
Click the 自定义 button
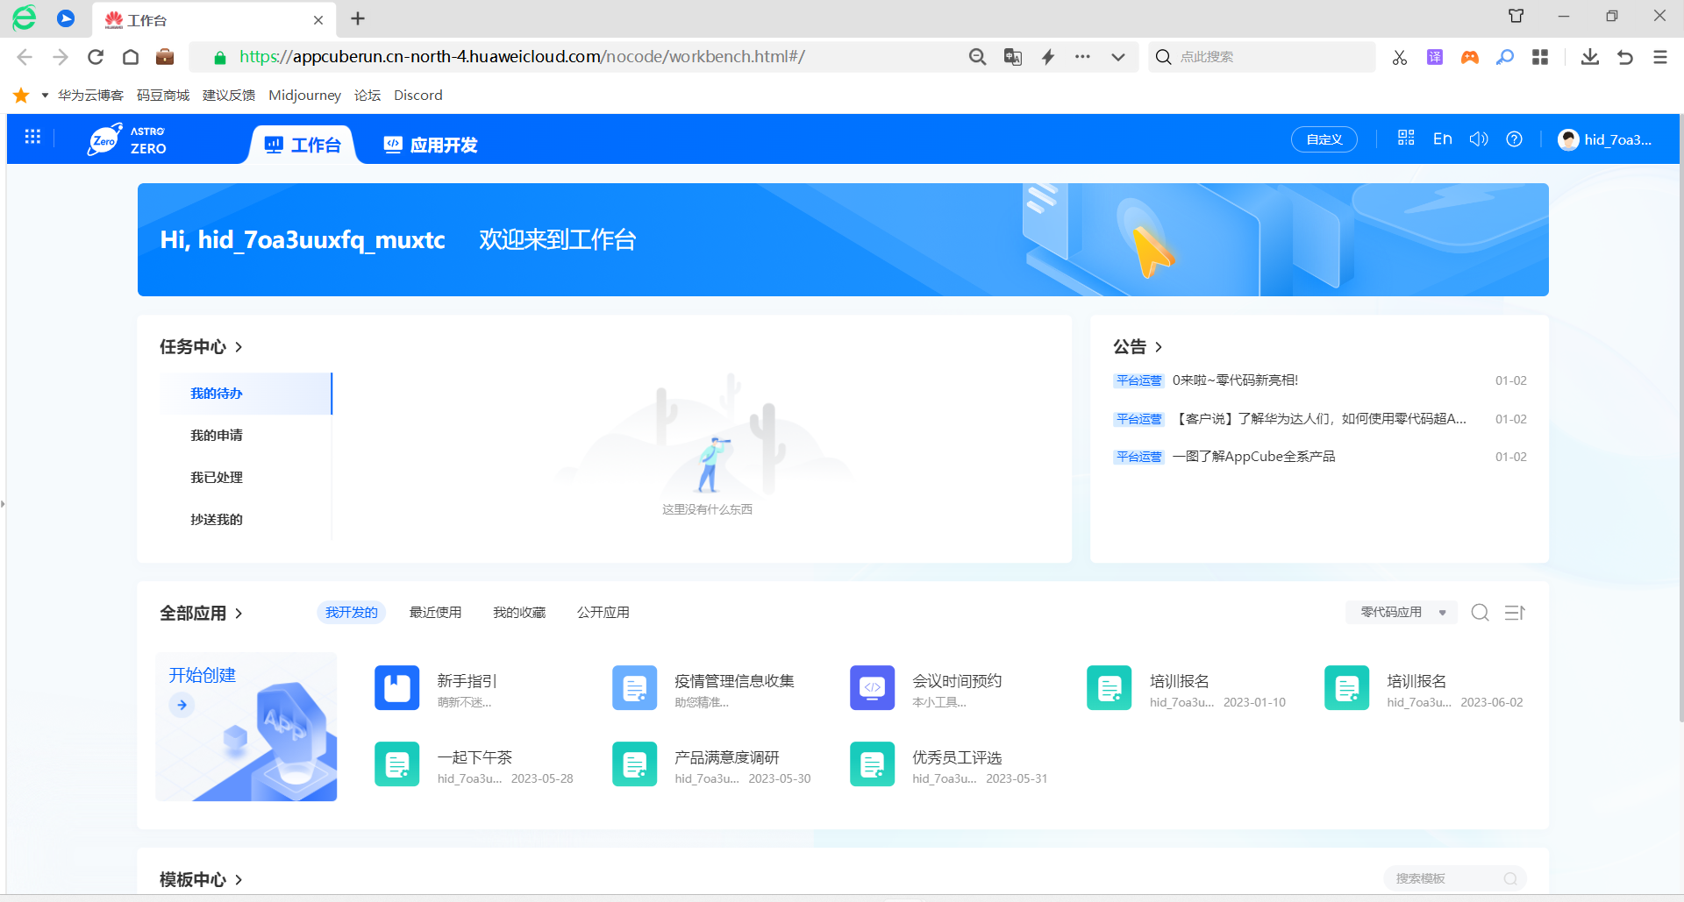[x=1324, y=139]
